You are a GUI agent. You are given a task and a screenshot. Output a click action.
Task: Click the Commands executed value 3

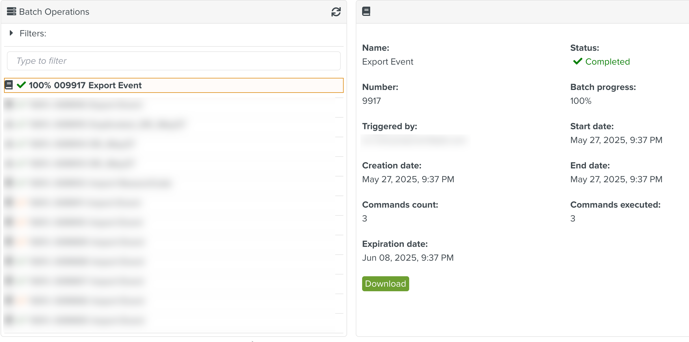(x=573, y=219)
